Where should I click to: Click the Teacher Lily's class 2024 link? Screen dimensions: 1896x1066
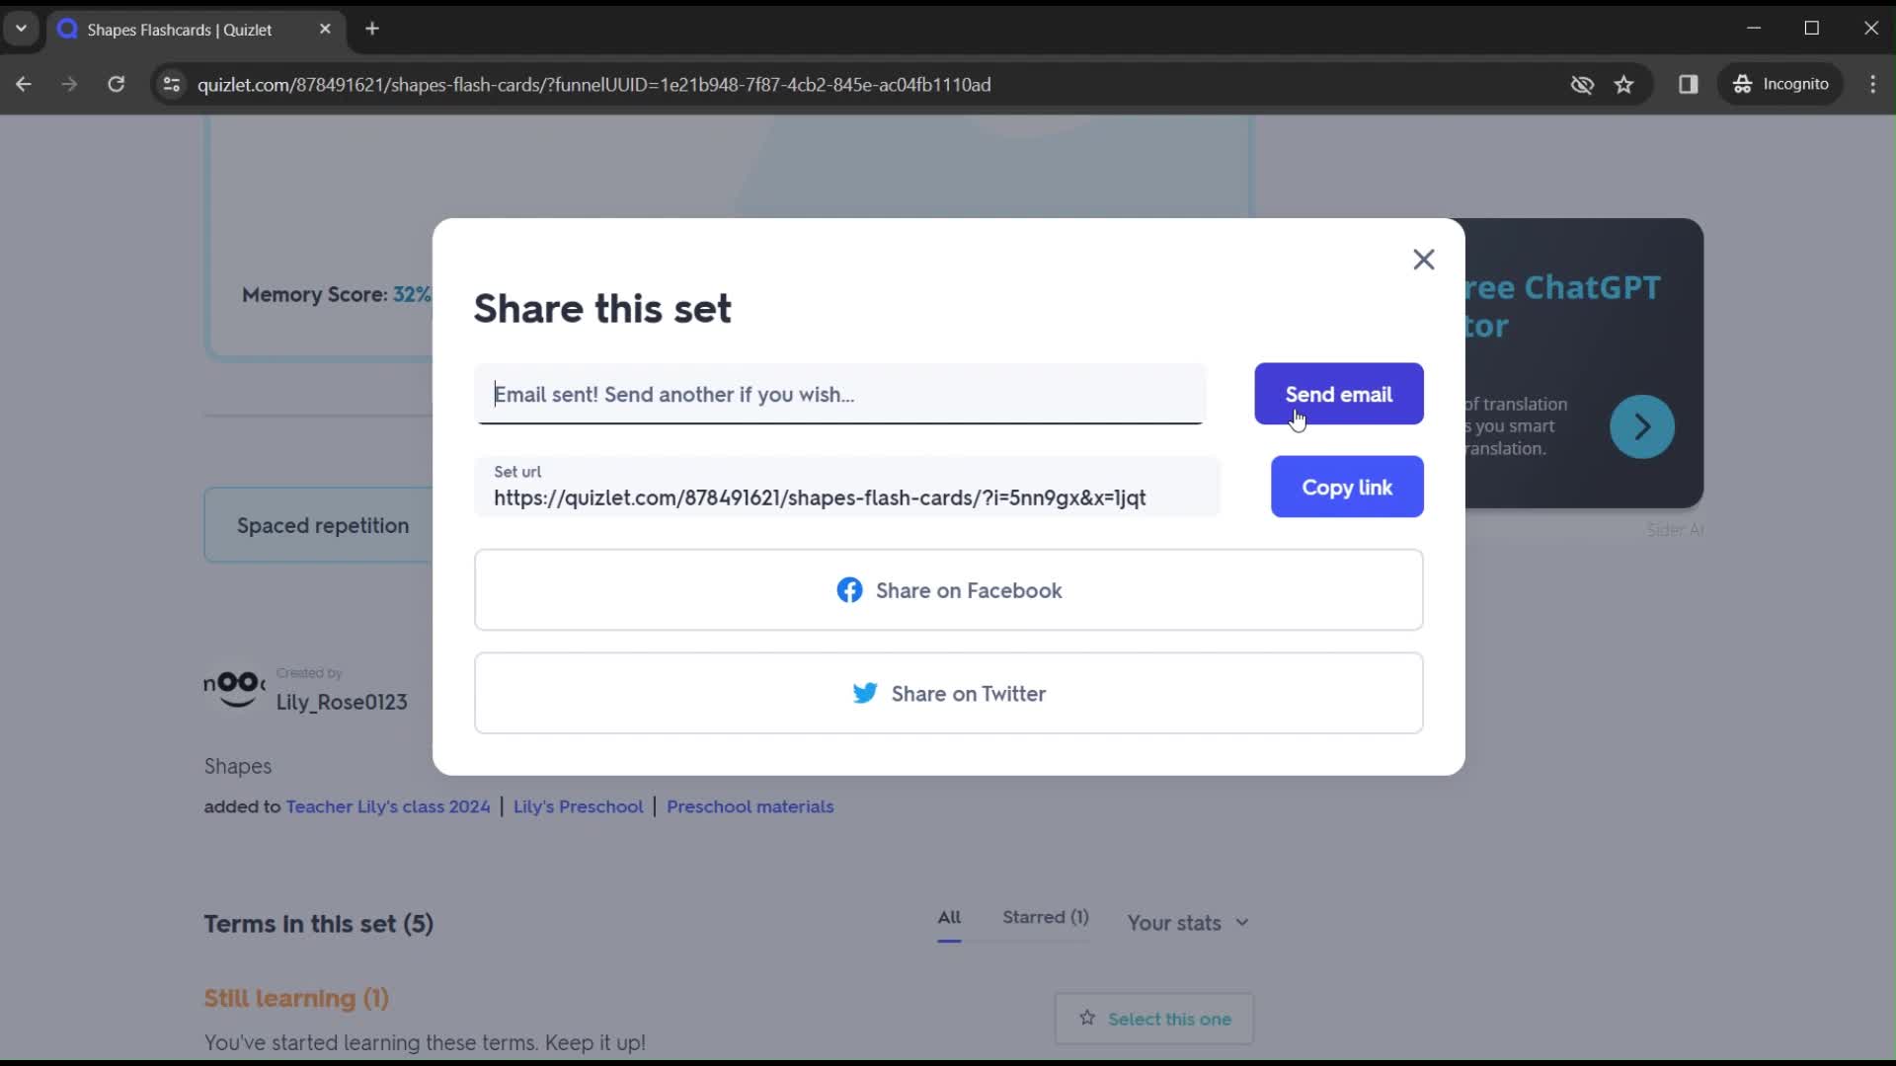coord(388,805)
